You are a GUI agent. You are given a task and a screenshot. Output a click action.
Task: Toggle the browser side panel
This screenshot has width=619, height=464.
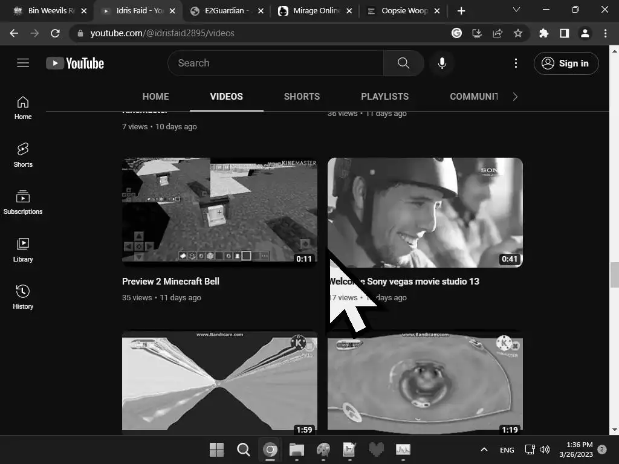565,33
